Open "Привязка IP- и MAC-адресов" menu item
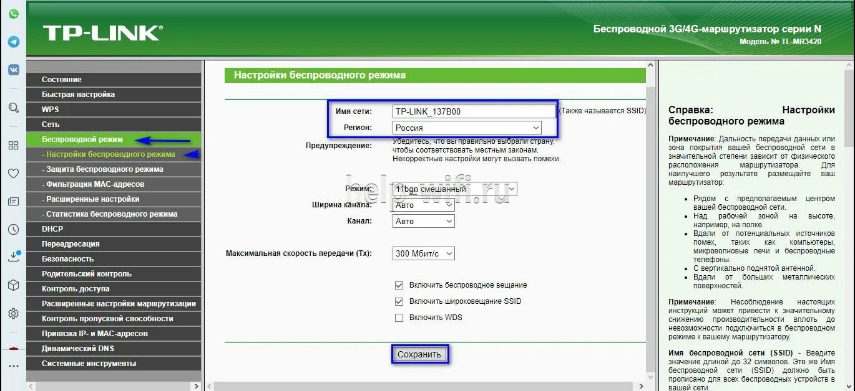 point(114,334)
